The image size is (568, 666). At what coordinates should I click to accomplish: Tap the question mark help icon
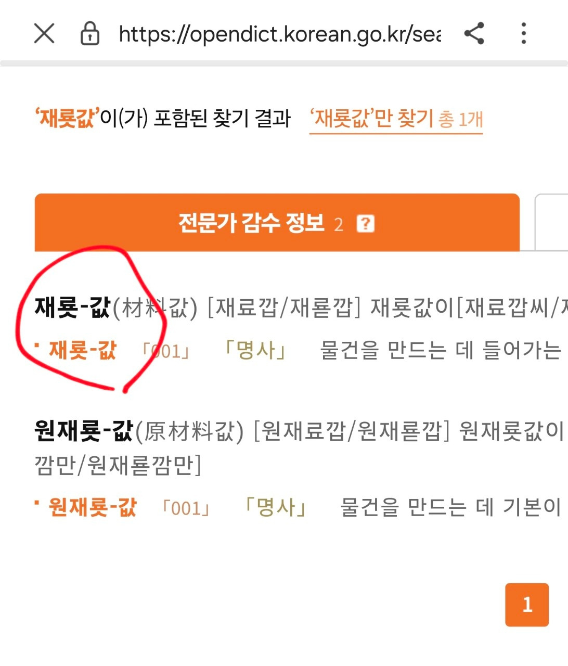366,224
